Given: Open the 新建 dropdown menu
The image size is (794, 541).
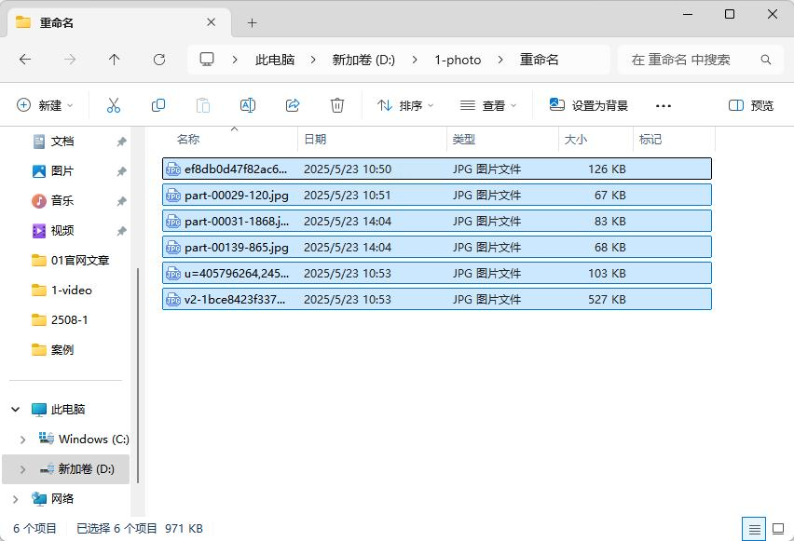Looking at the screenshot, I should [x=45, y=105].
